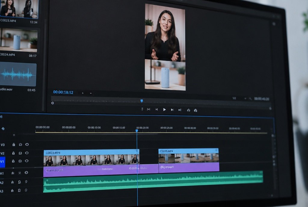Lock the A2 audio track
This screenshot has width=308, height=207.
pos(13,182)
